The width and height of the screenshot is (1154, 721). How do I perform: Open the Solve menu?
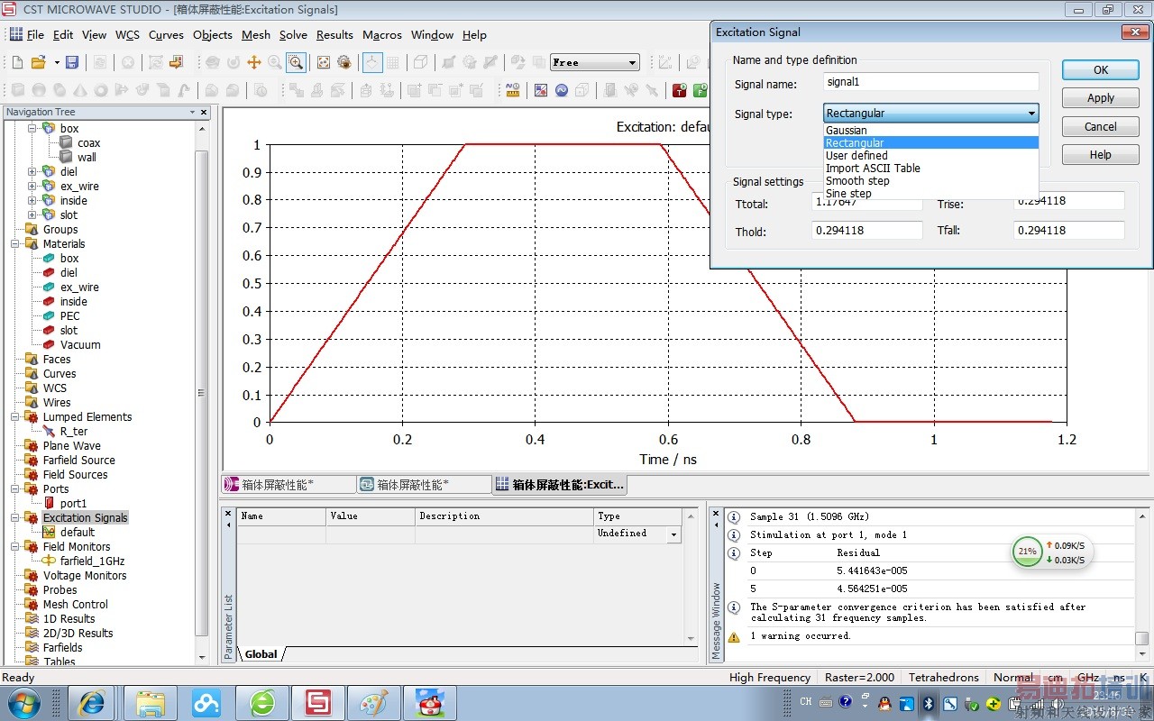(293, 35)
